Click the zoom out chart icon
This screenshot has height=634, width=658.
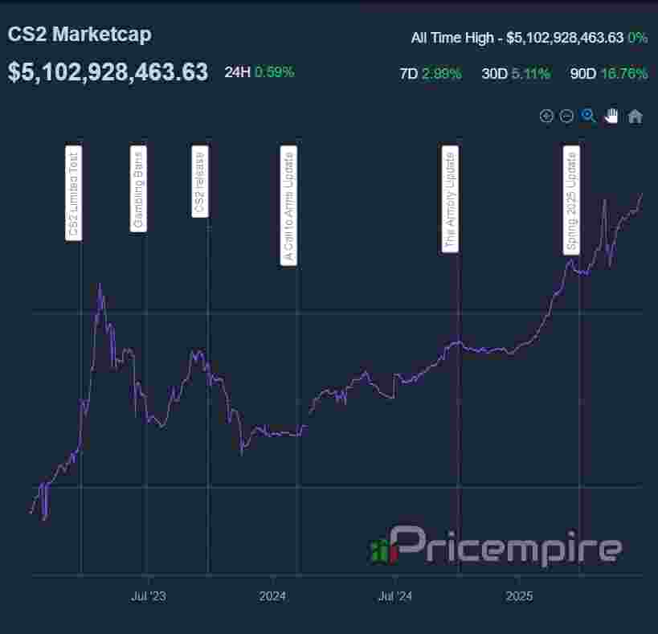tap(566, 116)
